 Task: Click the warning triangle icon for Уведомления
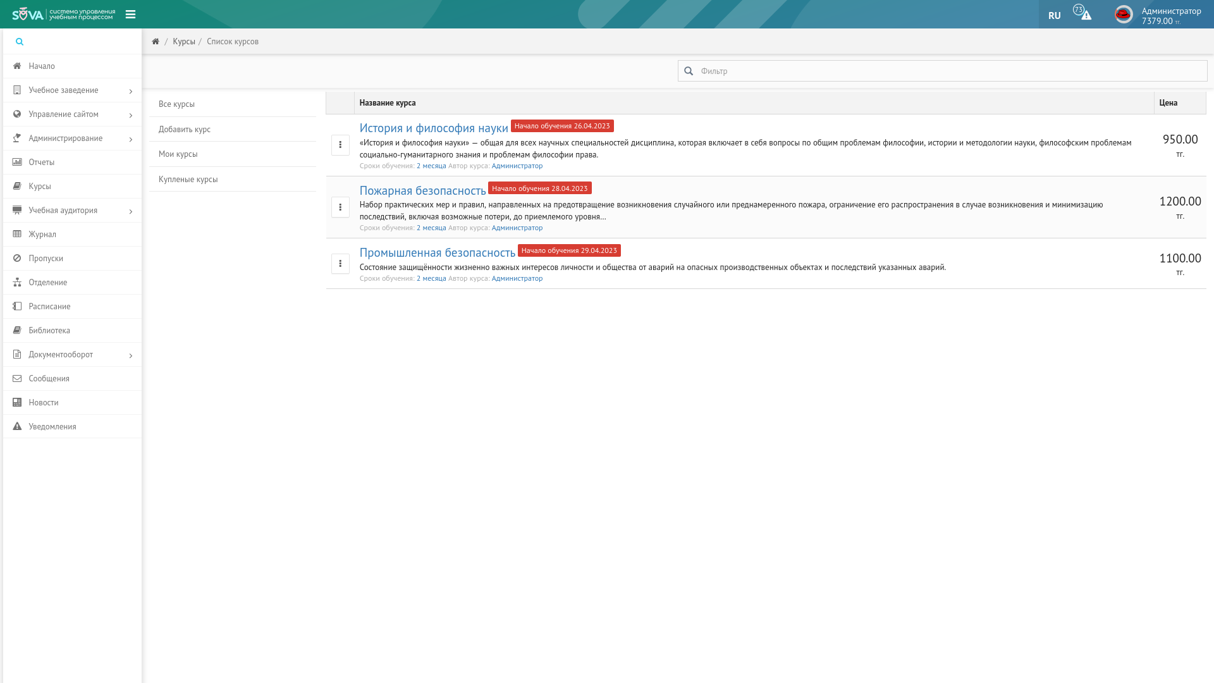coord(17,426)
